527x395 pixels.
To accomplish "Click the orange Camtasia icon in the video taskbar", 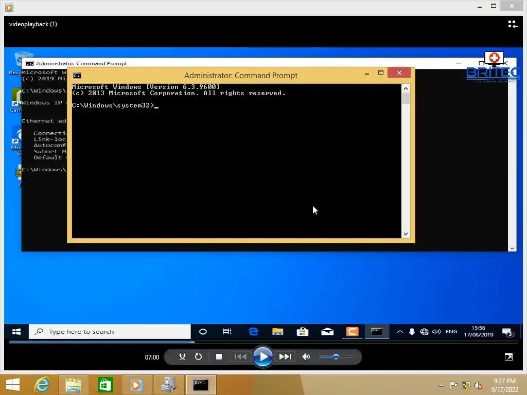I will [x=352, y=332].
